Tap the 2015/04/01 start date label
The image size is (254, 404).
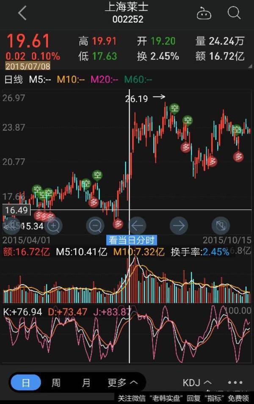tap(26, 240)
